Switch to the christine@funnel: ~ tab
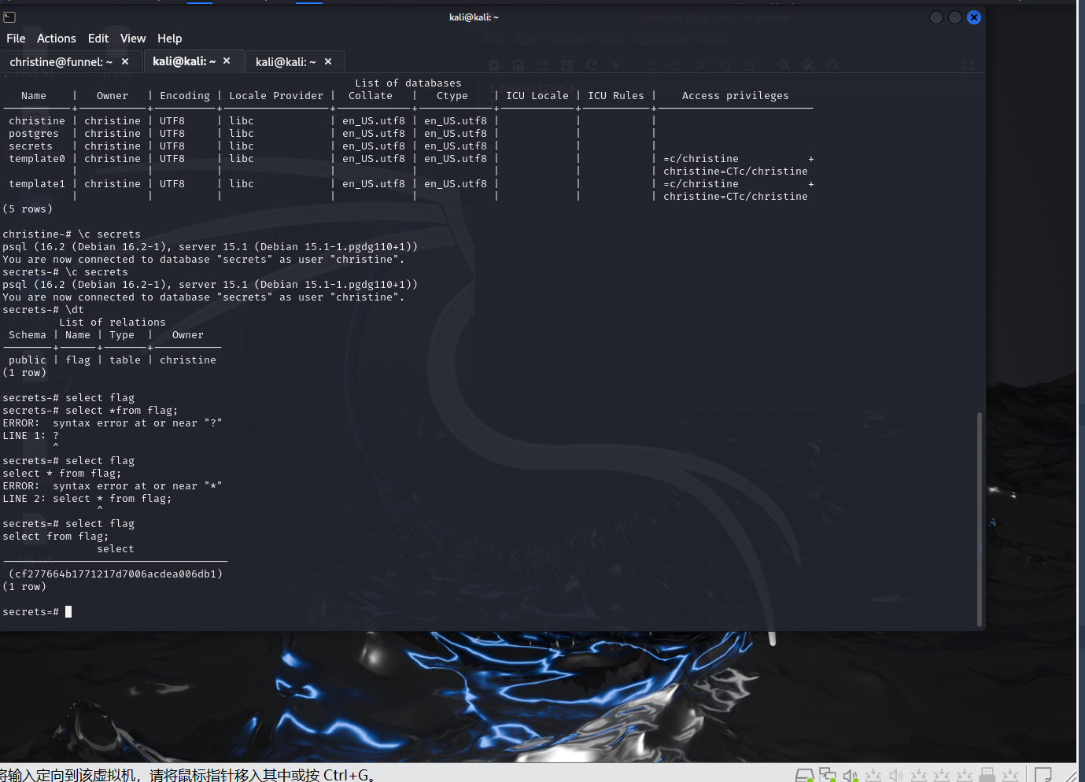 click(x=61, y=61)
